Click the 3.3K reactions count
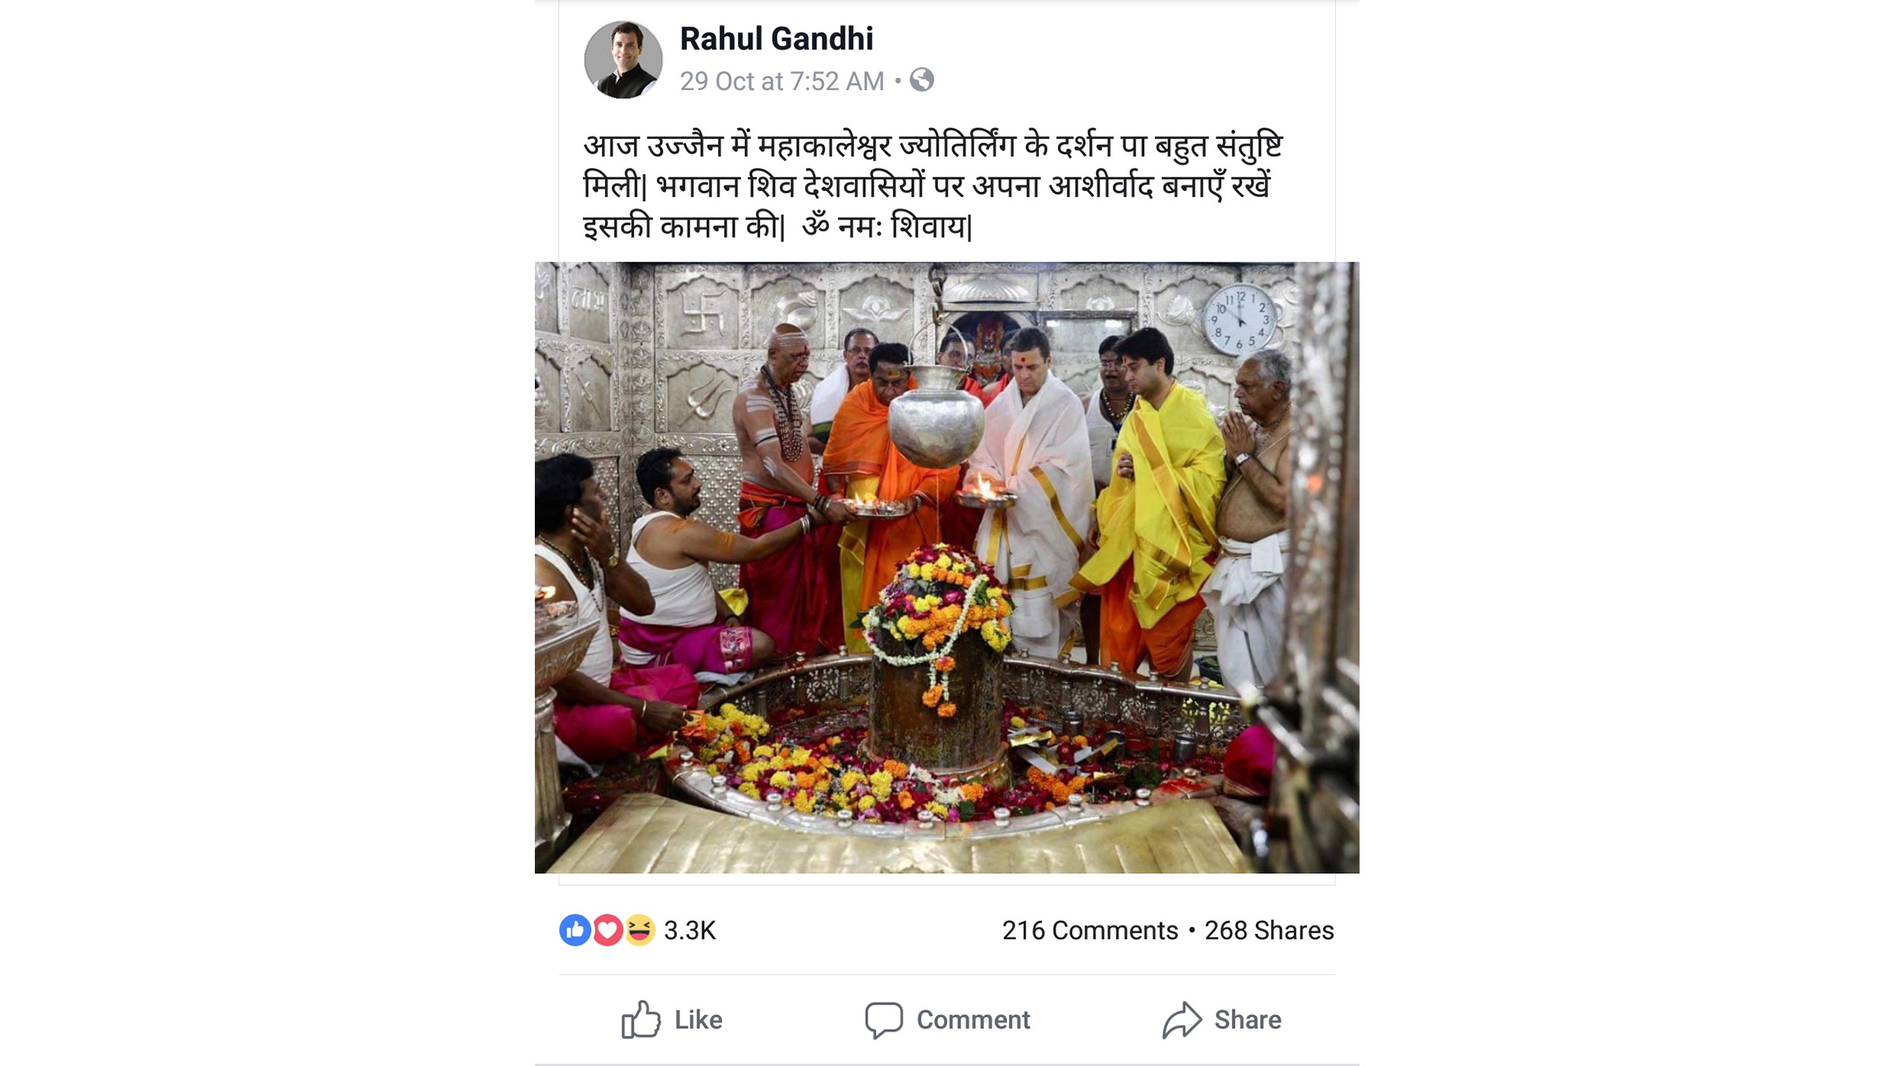The image size is (1896, 1066). (x=690, y=932)
